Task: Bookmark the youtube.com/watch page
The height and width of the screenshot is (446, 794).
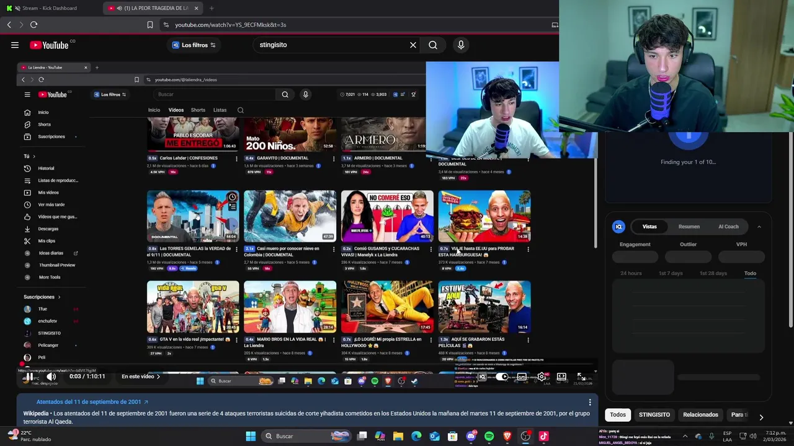Action: (x=150, y=25)
